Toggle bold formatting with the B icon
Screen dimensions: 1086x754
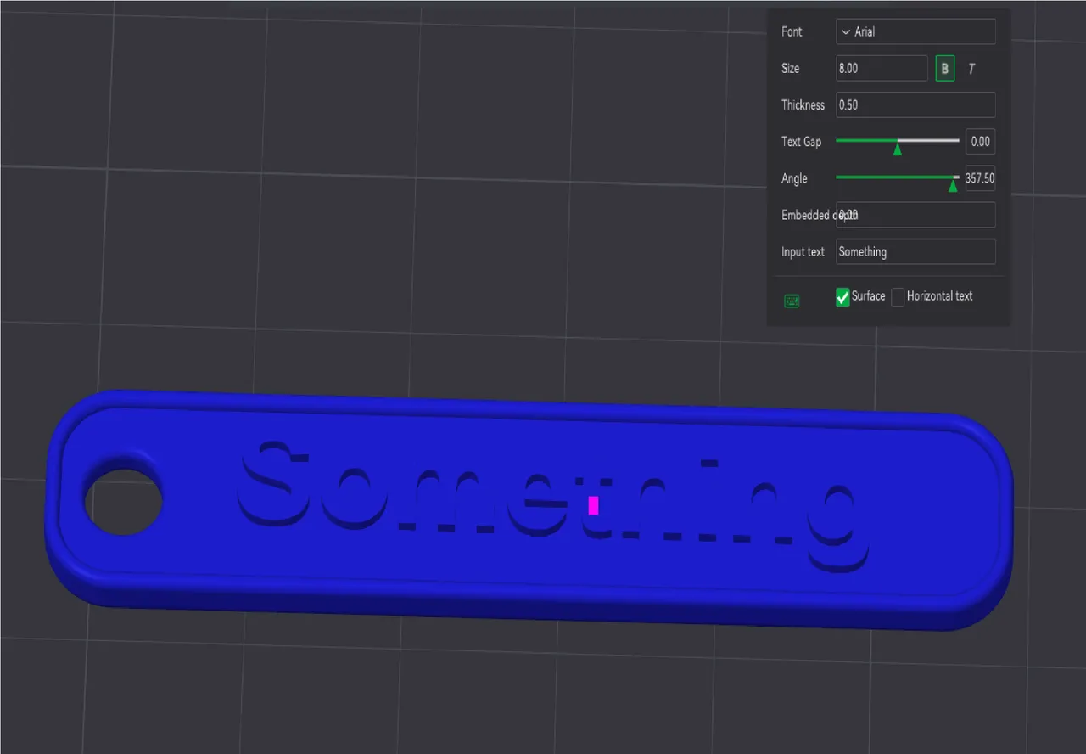point(944,68)
